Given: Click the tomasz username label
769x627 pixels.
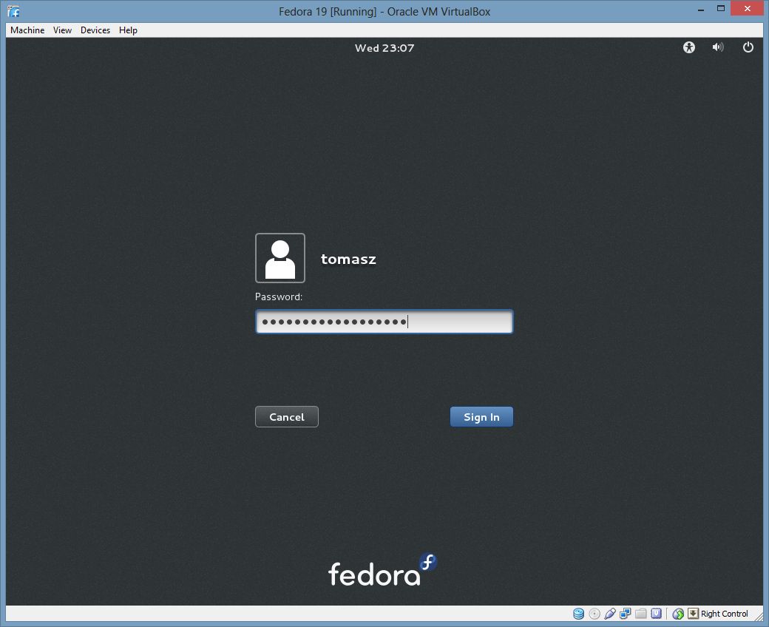Looking at the screenshot, I should [349, 259].
